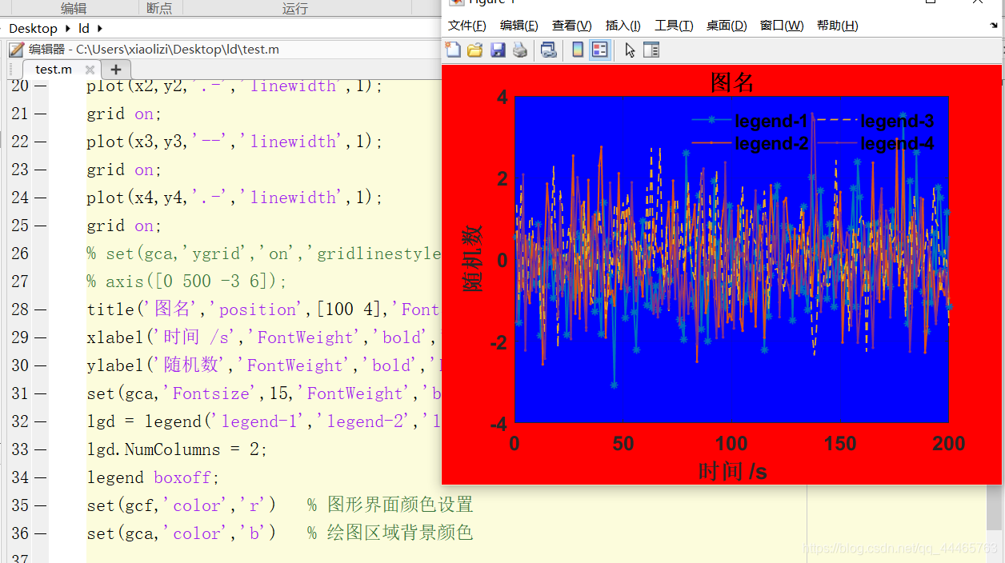The image size is (1005, 563).
Task: Click the commented axis([0 500 -3 6]) line
Action: point(186,281)
